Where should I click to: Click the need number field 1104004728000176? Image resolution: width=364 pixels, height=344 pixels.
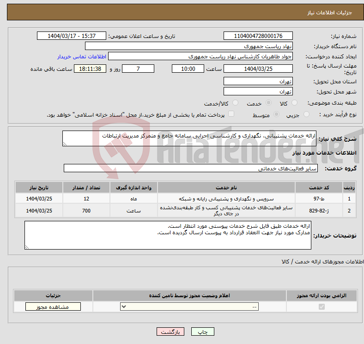(258, 36)
